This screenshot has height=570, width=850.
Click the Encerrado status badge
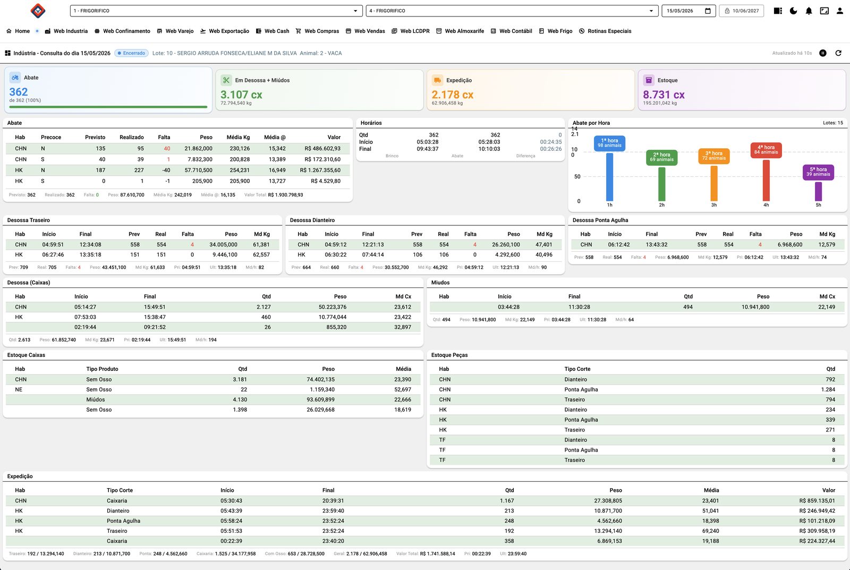tap(131, 53)
